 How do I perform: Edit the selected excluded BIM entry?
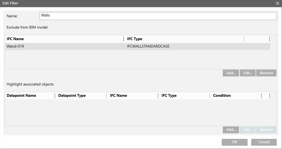pyautogui.click(x=248, y=73)
